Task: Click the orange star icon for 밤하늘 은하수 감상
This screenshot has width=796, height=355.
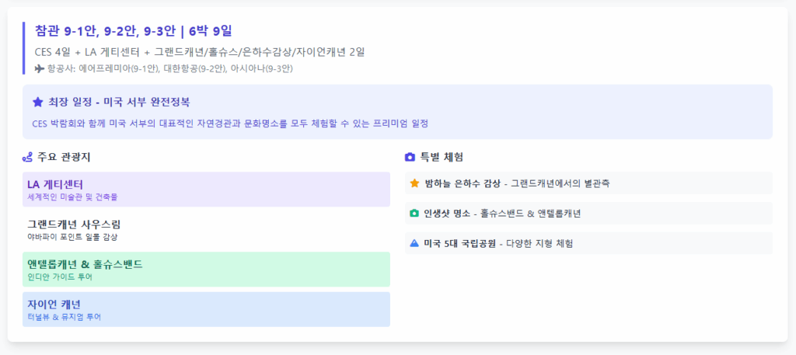Action: (x=414, y=183)
